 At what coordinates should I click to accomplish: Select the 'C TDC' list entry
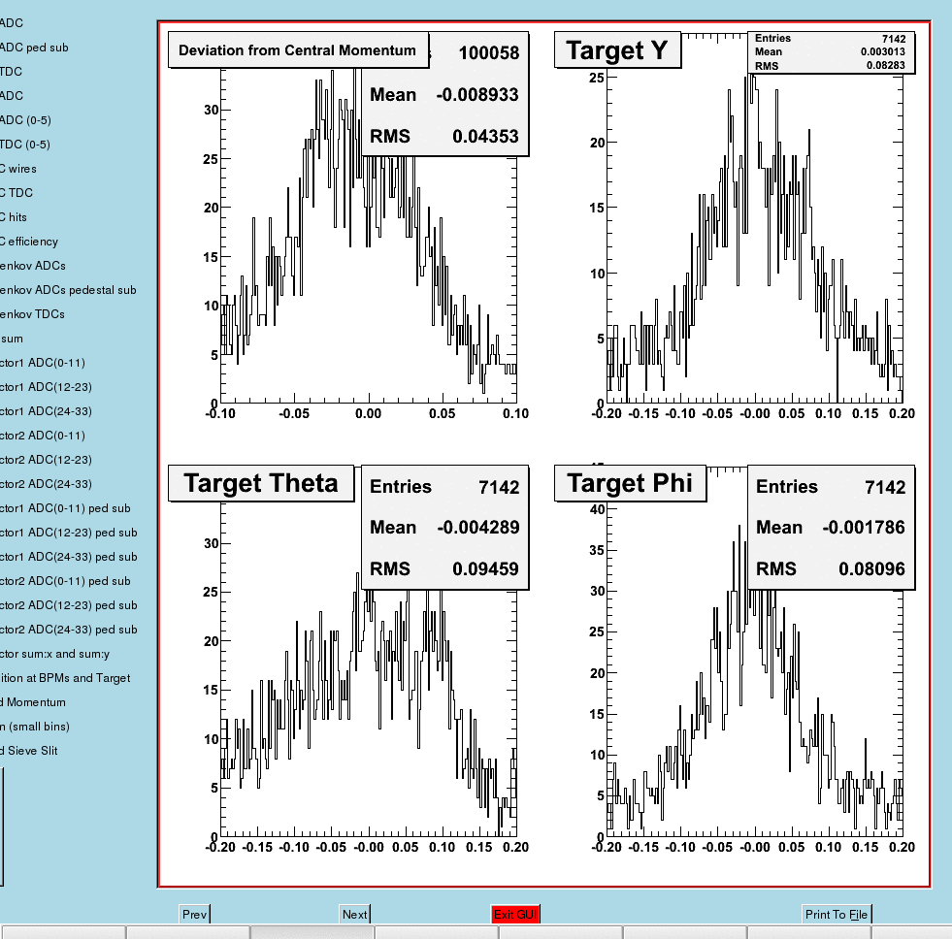click(16, 193)
